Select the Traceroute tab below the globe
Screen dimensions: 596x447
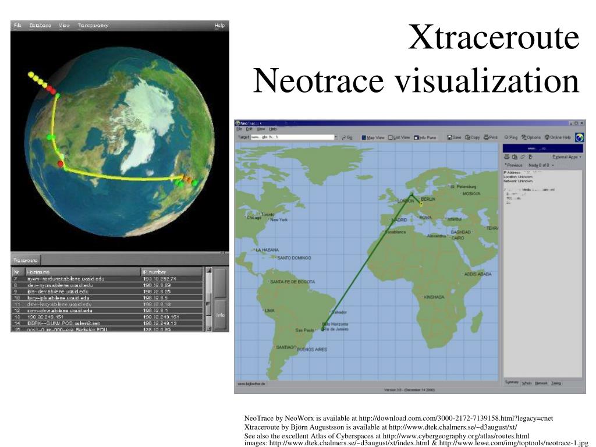(x=26, y=260)
